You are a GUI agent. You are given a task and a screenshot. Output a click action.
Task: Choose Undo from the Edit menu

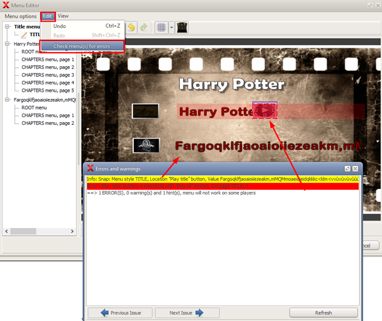pos(83,26)
